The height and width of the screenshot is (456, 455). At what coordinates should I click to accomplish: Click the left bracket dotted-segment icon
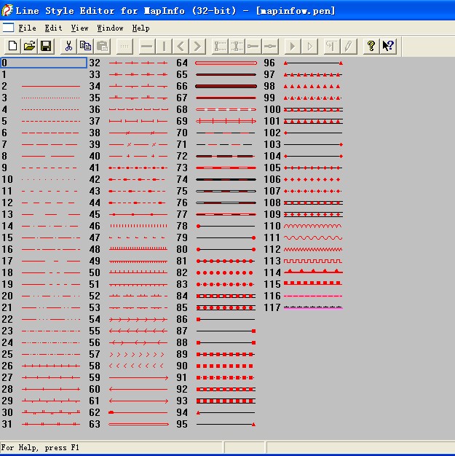[220, 46]
